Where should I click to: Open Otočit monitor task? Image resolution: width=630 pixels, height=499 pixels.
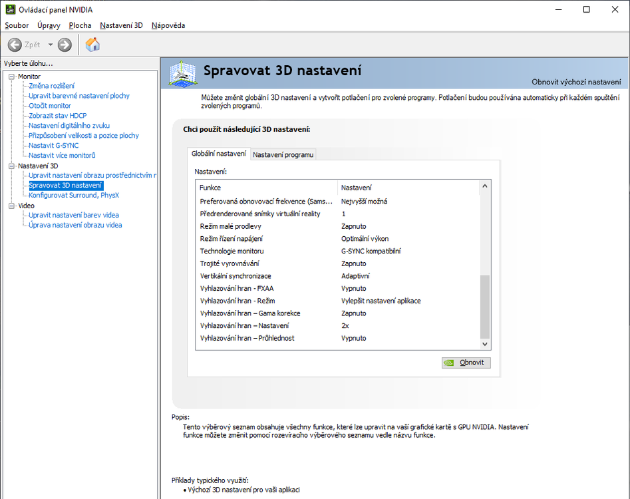(50, 106)
